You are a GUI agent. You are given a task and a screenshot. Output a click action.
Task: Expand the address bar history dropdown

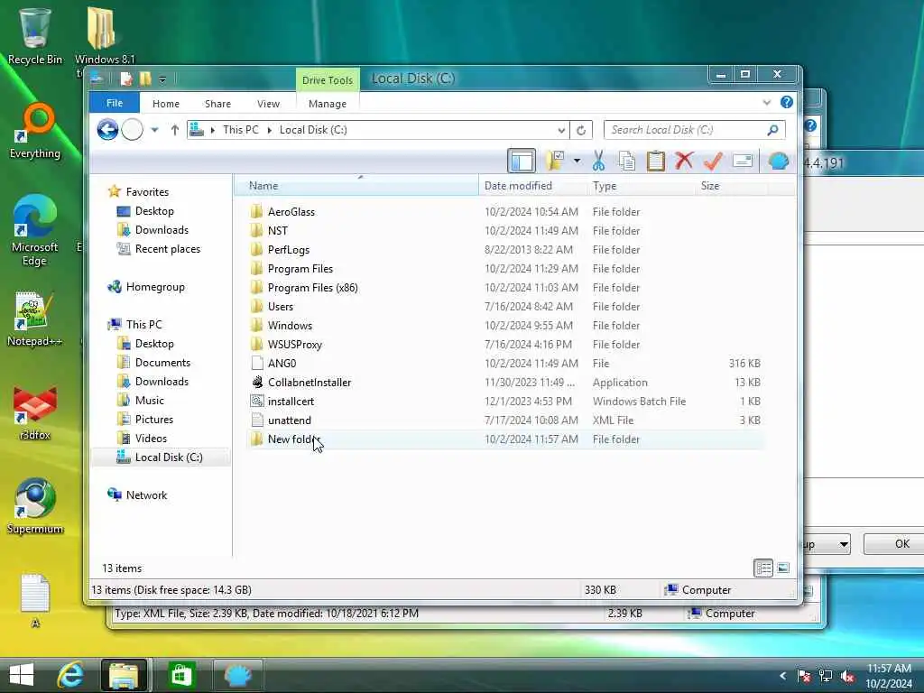click(561, 130)
